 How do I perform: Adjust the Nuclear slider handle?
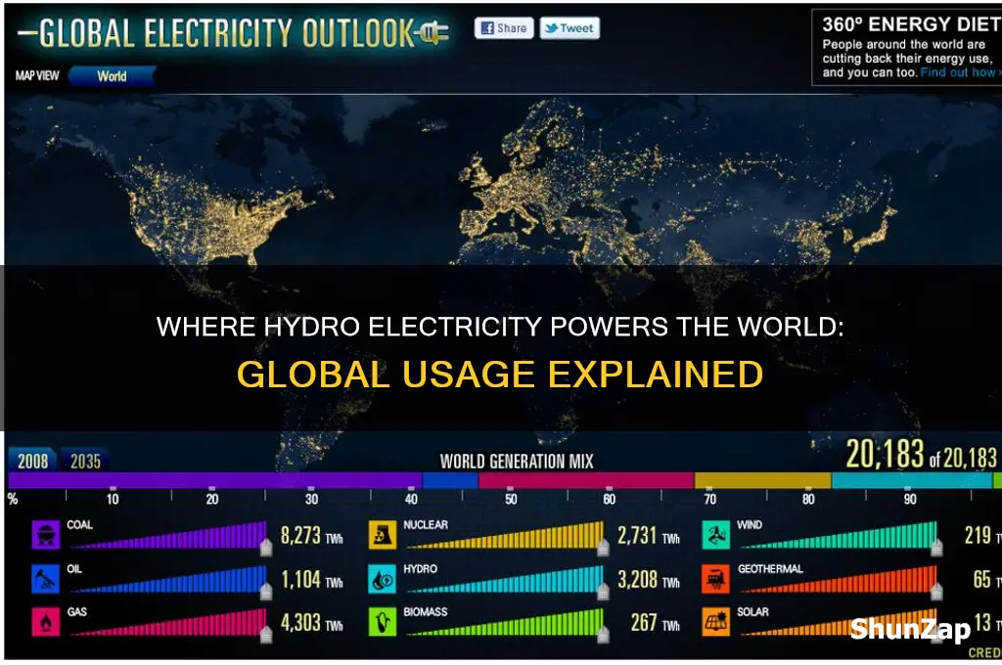[603, 548]
